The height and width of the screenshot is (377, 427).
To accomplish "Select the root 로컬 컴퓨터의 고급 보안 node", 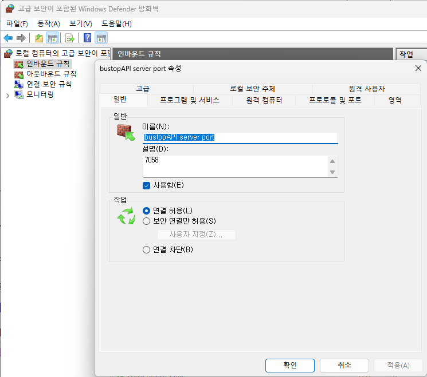I will [x=62, y=53].
